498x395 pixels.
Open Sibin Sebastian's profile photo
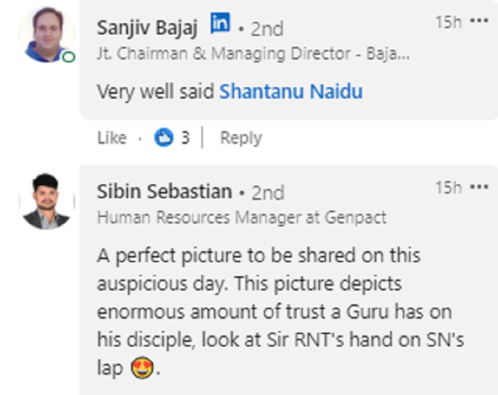46,202
